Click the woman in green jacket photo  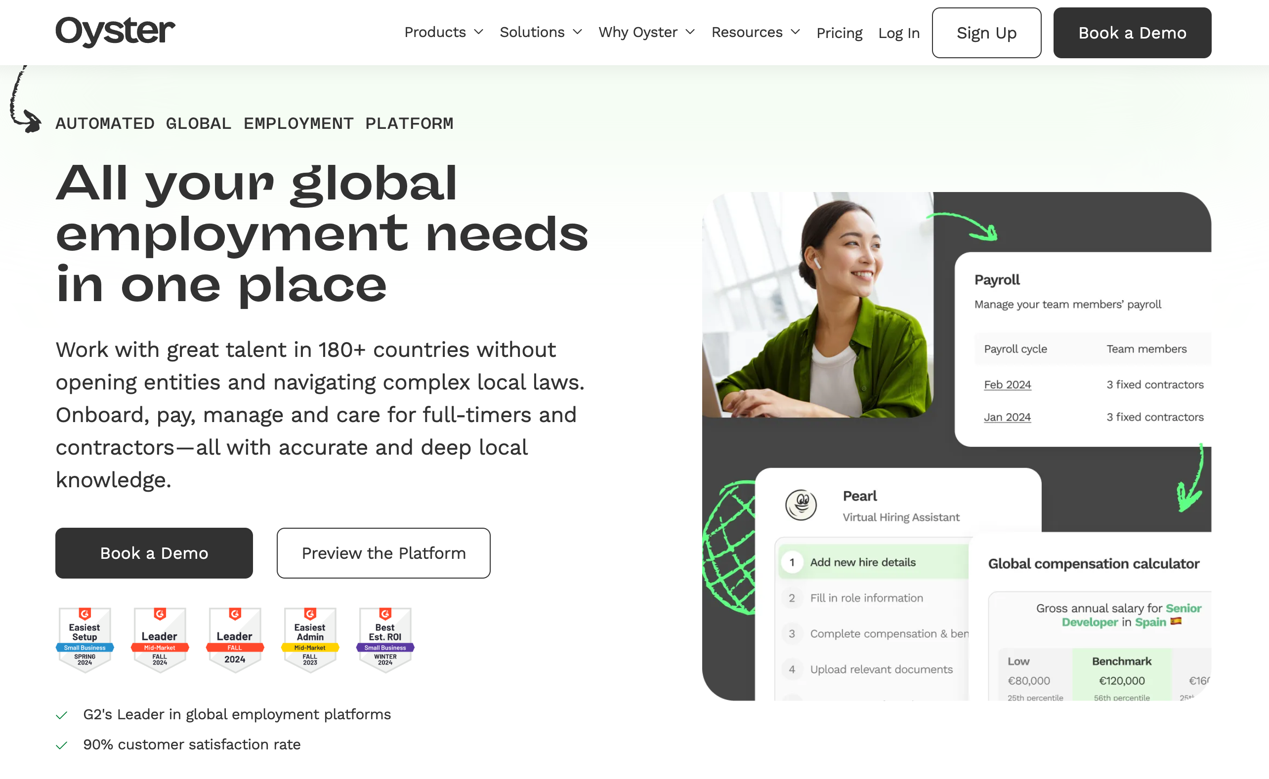(818, 305)
